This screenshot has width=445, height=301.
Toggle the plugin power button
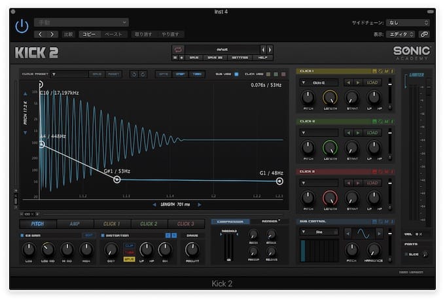(22, 26)
